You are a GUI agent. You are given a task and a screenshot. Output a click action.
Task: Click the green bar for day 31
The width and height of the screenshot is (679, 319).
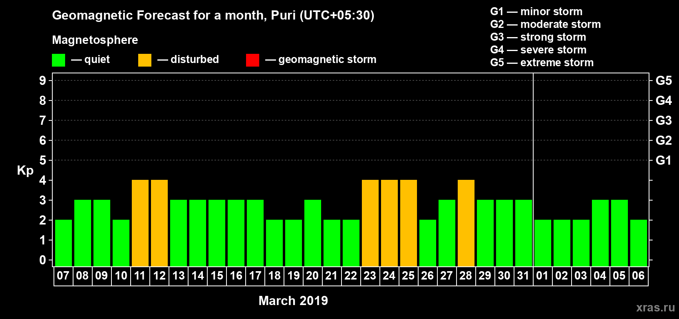coord(524,233)
